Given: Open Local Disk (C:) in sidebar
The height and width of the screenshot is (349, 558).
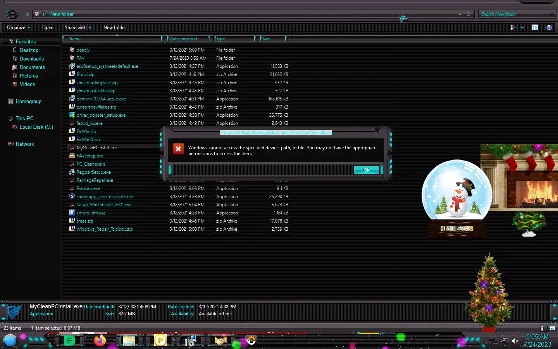Looking at the screenshot, I should coord(36,127).
